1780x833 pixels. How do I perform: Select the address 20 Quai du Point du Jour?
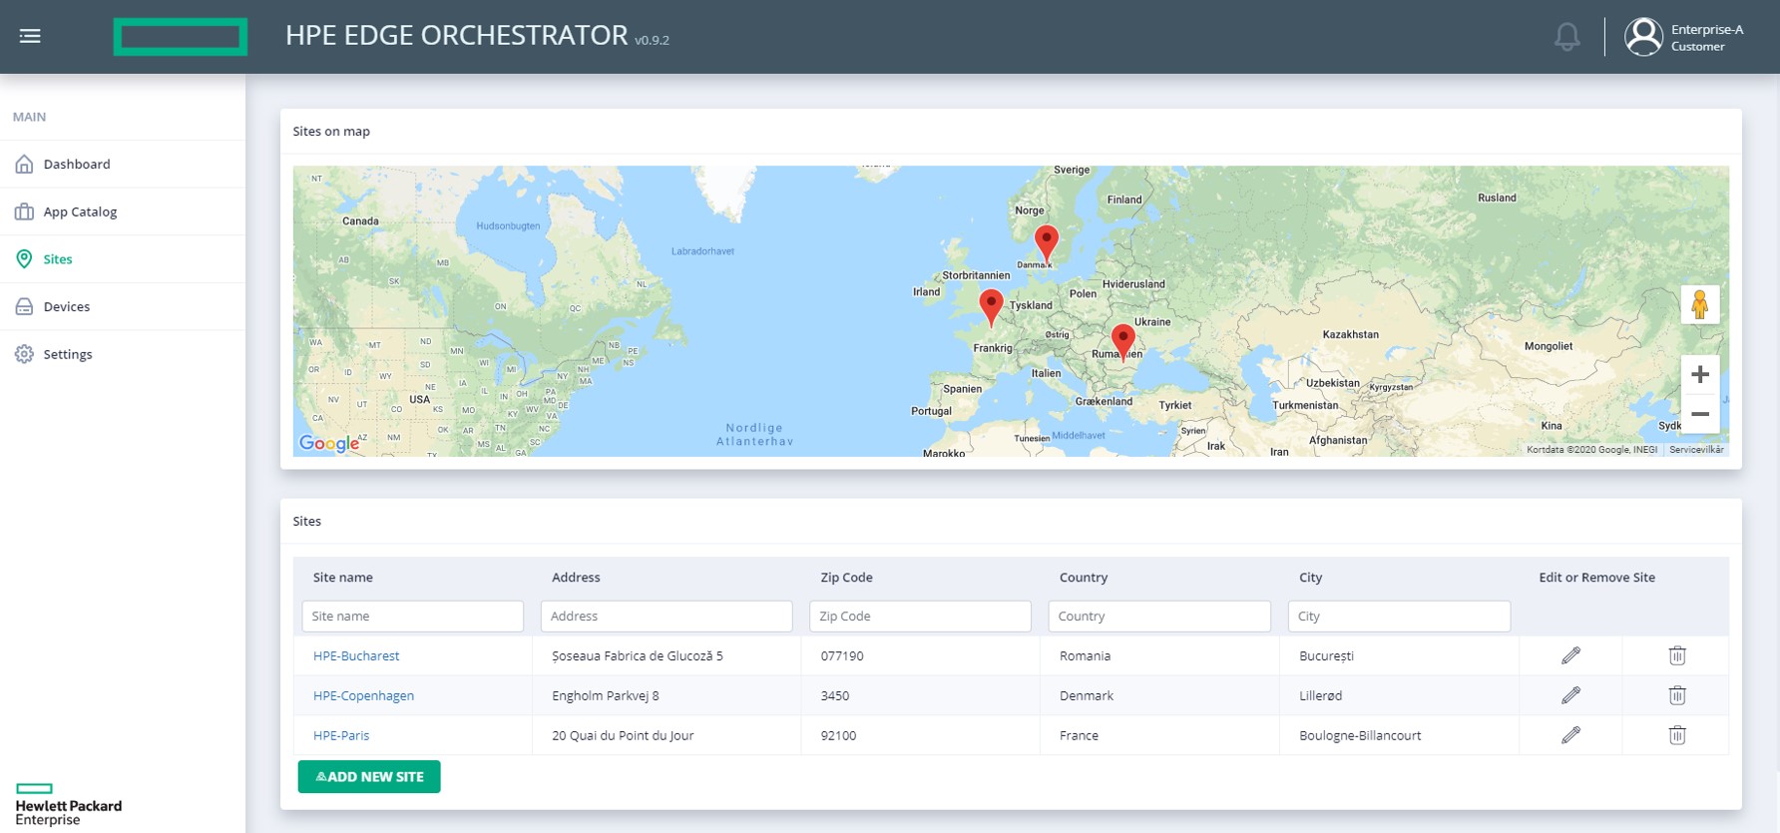[623, 735]
